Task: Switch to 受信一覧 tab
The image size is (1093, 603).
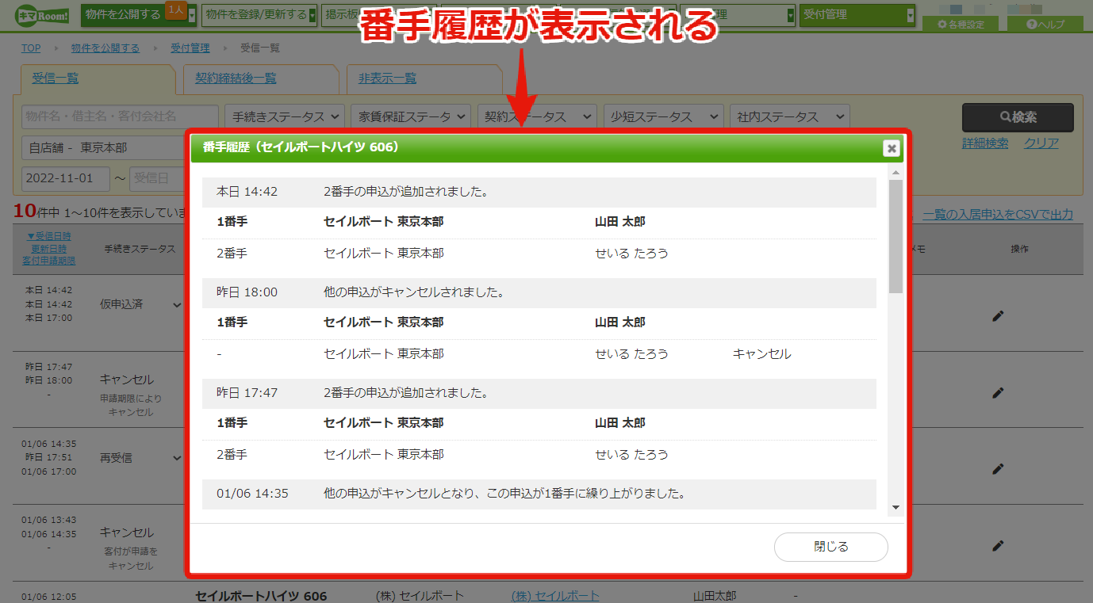Action: (56, 78)
